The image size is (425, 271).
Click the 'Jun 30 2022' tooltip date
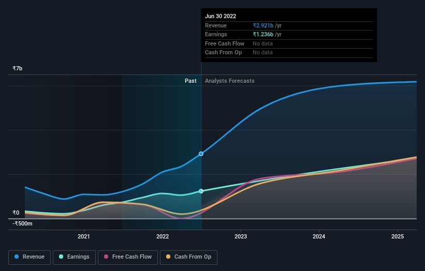click(221, 16)
